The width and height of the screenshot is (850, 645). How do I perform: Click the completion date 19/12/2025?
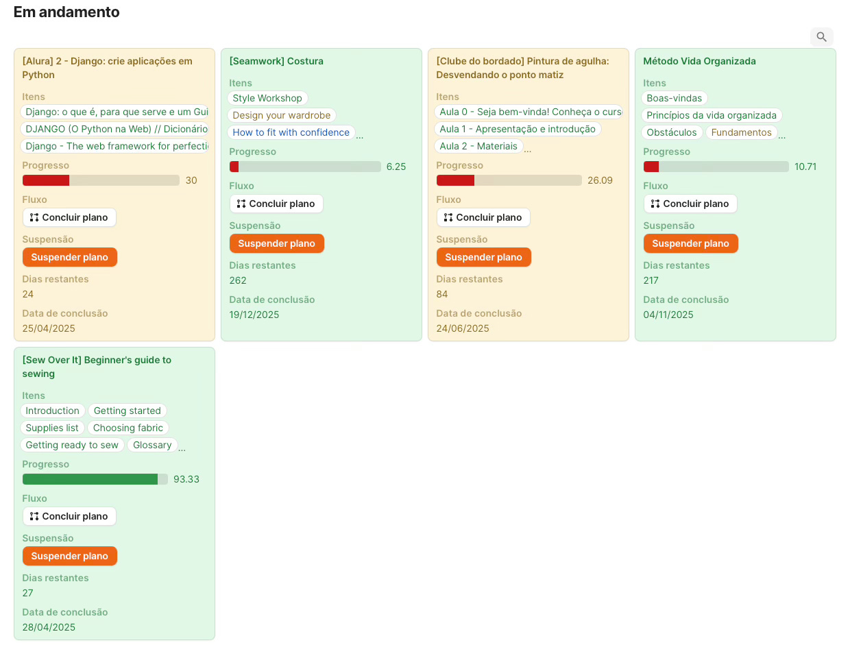click(256, 315)
